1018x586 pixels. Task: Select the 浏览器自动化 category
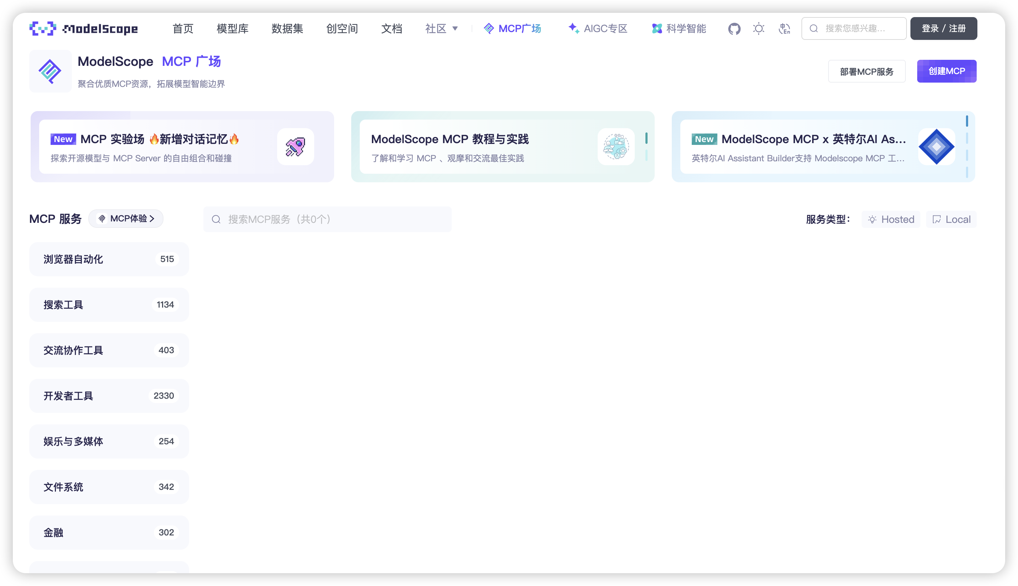pyautogui.click(x=109, y=259)
